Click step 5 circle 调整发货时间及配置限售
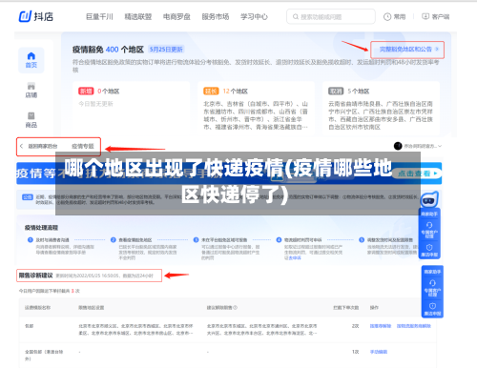Viewport: 477px width, 368px height. coord(362,240)
